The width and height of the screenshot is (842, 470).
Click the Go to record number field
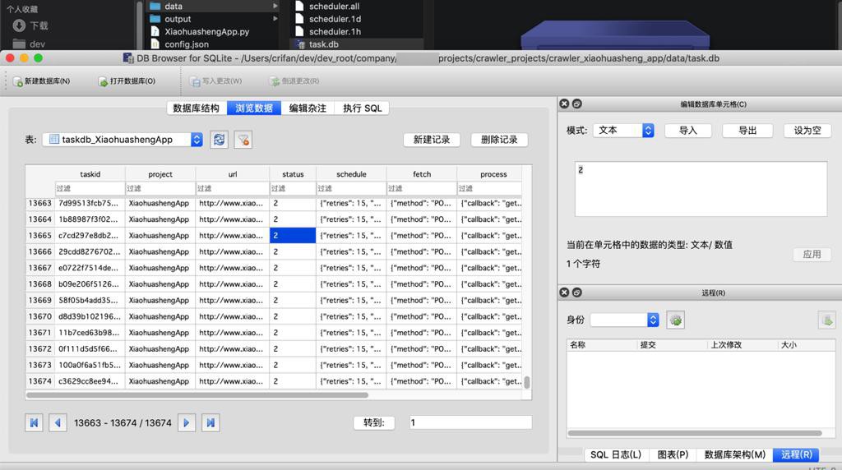click(x=471, y=423)
